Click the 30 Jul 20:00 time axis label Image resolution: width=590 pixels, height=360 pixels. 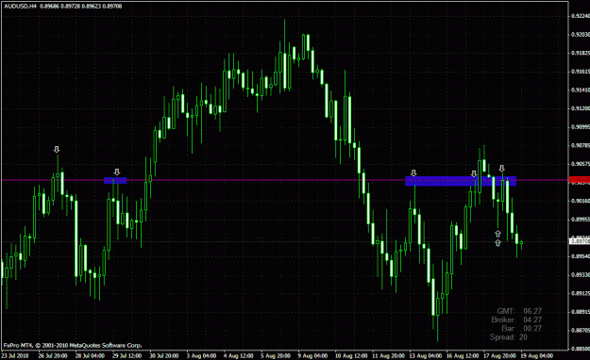click(164, 355)
